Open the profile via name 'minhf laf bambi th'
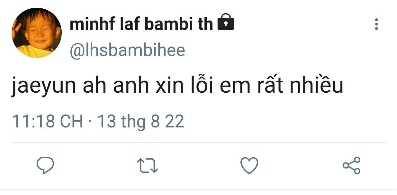This screenshot has height=195, width=397. pyautogui.click(x=141, y=24)
